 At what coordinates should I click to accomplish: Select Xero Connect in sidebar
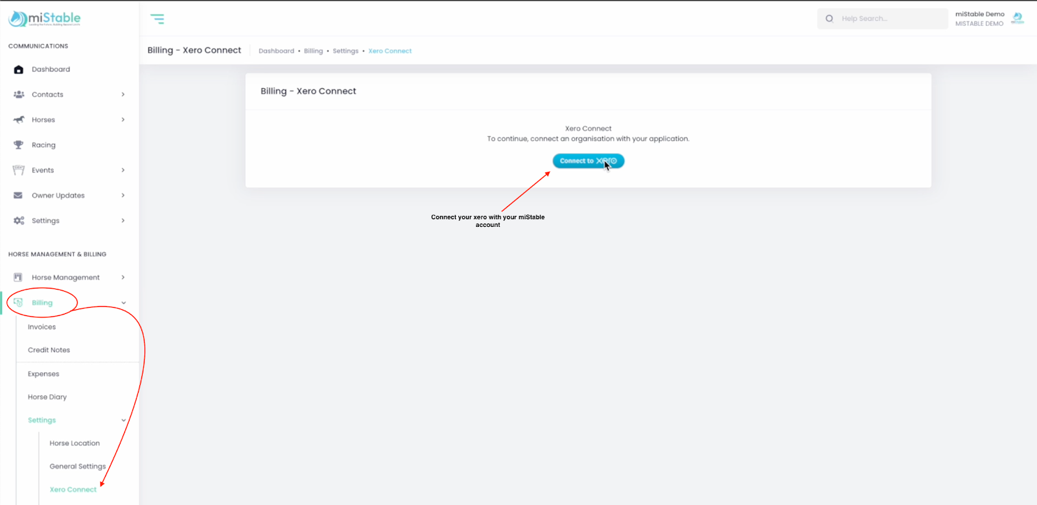(x=73, y=489)
